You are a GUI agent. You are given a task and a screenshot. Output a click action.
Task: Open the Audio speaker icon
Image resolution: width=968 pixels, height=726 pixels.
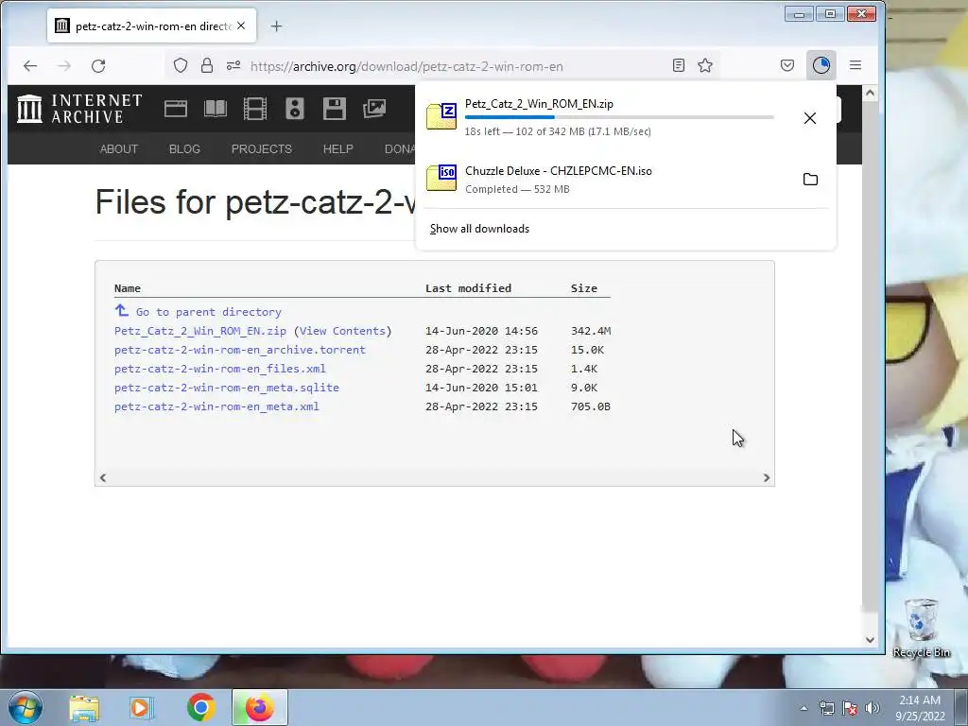tap(295, 109)
